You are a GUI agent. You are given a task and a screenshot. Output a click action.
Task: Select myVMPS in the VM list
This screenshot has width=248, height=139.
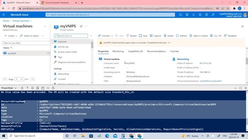(12, 53)
